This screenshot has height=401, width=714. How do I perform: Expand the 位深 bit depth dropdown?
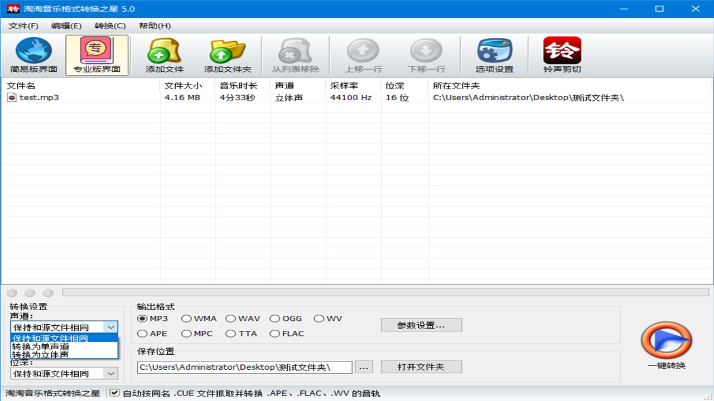111,374
